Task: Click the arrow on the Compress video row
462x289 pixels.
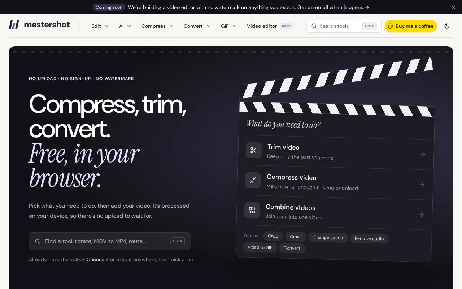Action: [x=422, y=185]
